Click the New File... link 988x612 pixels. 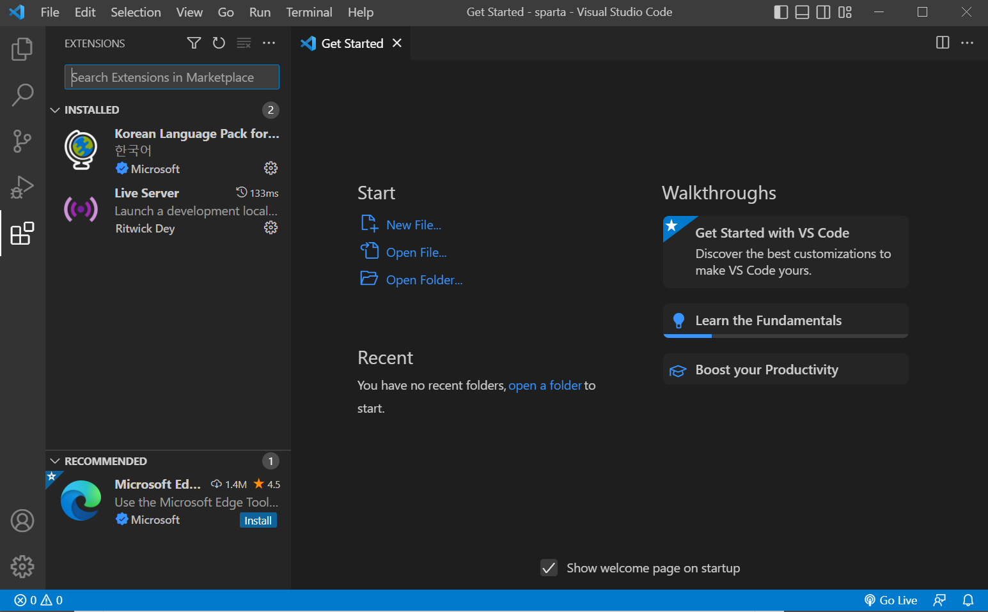(x=414, y=225)
